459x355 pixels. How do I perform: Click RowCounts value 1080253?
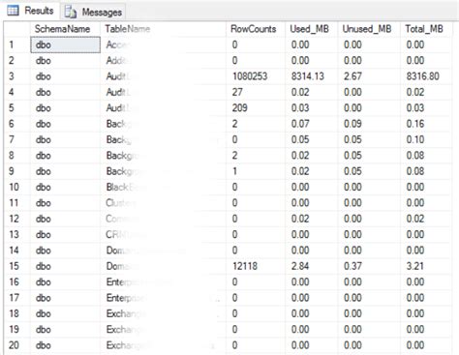(250, 76)
